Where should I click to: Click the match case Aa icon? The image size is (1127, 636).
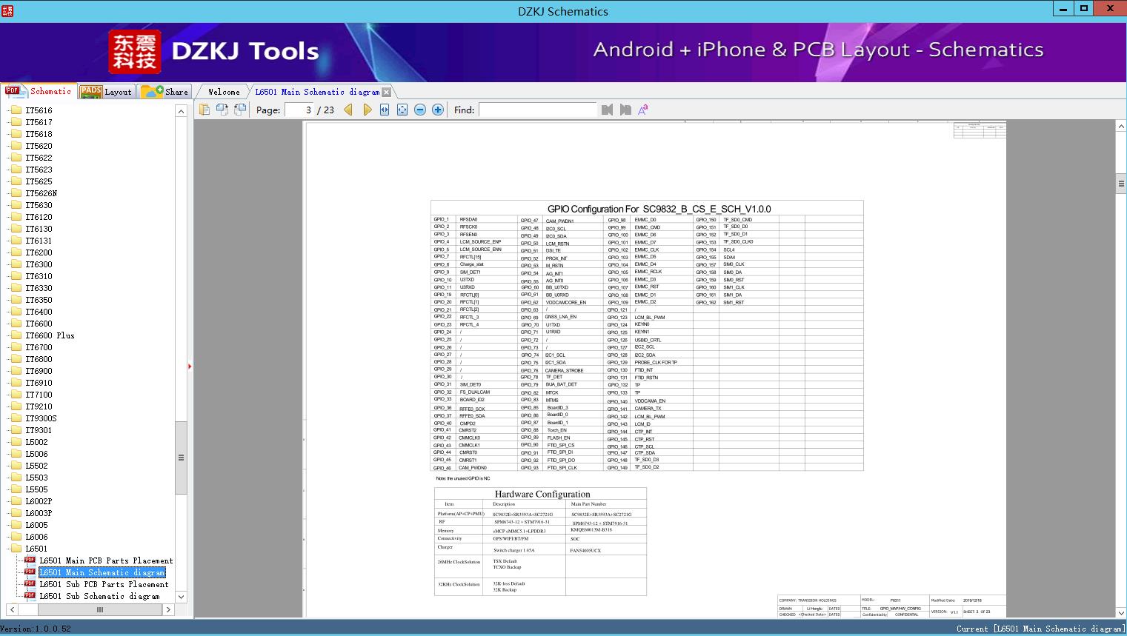(643, 110)
